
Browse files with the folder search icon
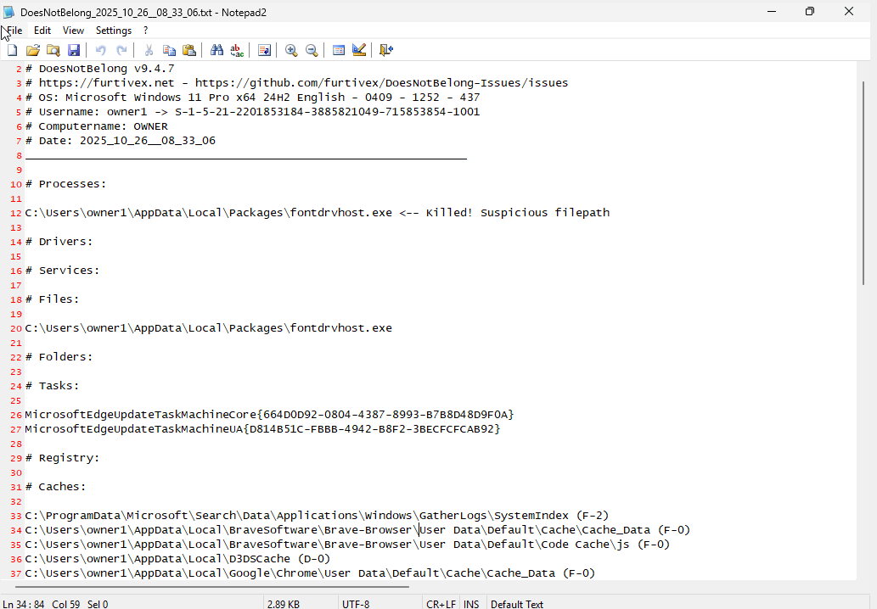click(53, 50)
